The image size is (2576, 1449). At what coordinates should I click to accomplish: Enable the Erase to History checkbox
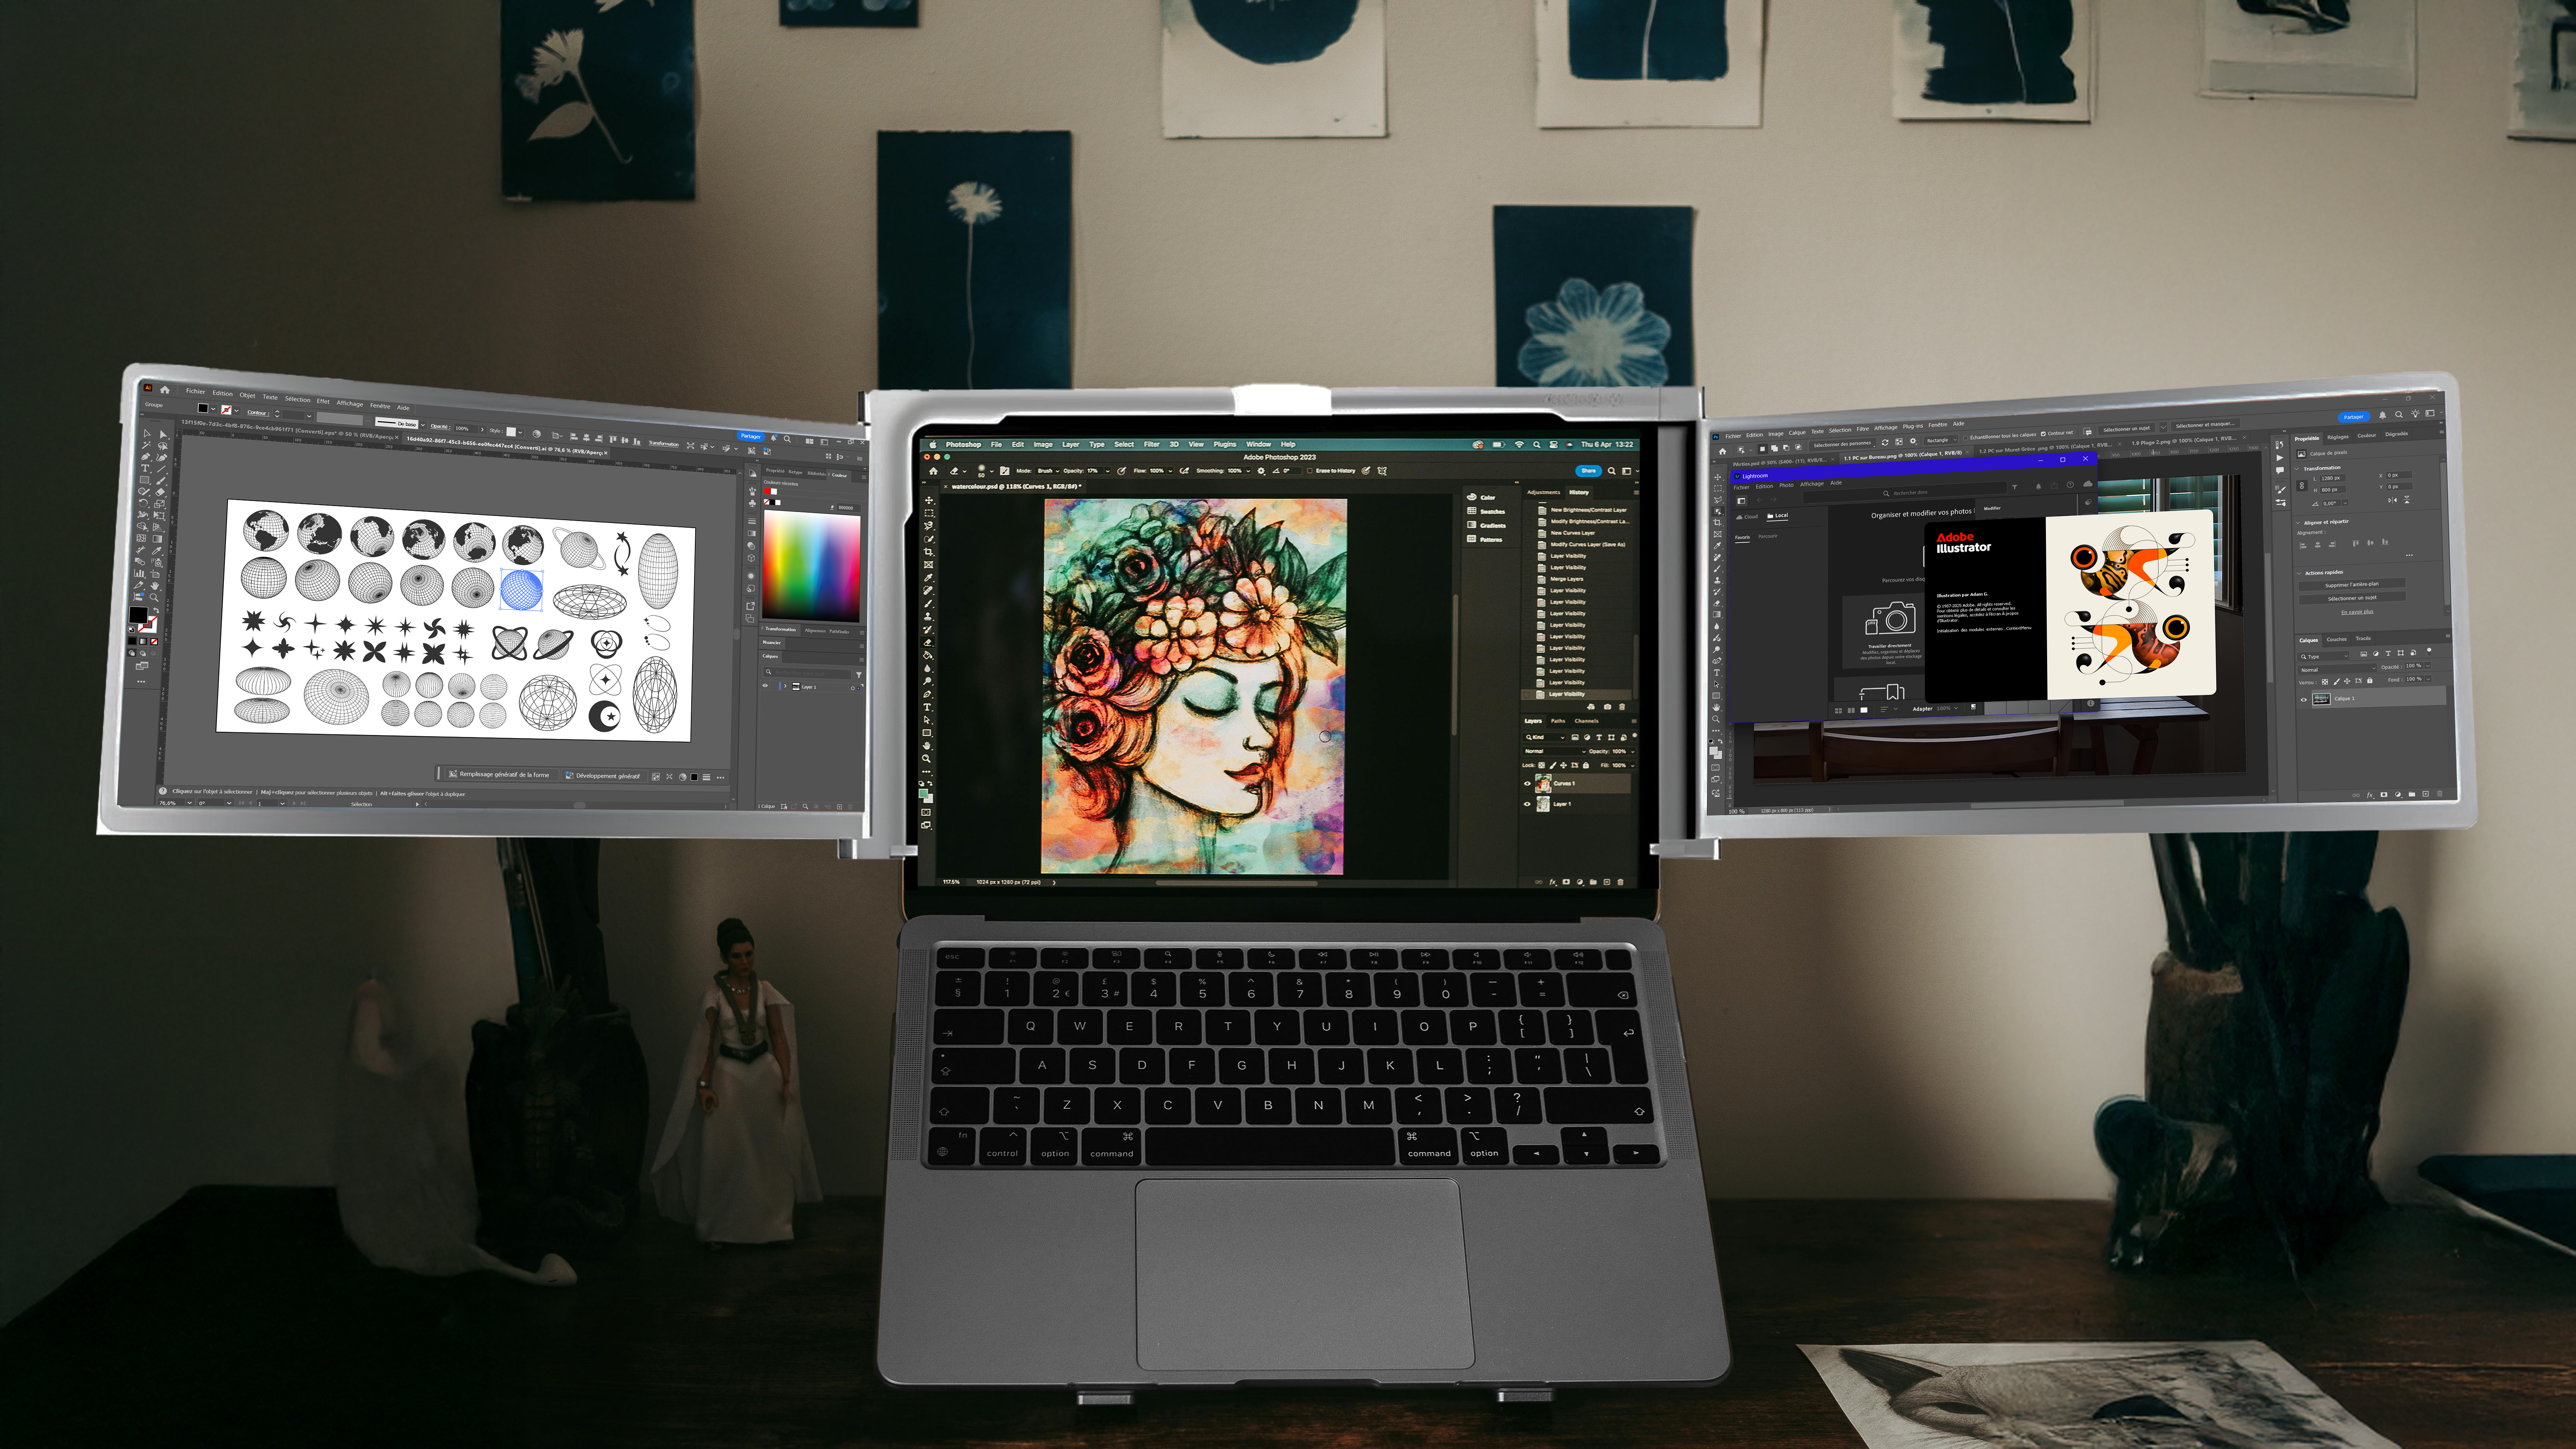1310,471
